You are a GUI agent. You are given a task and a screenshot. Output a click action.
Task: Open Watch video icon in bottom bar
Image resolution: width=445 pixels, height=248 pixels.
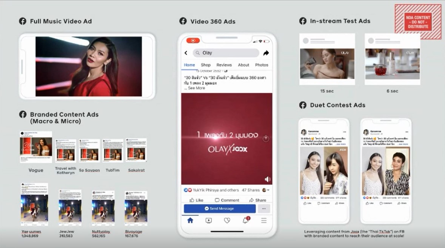(x=209, y=220)
